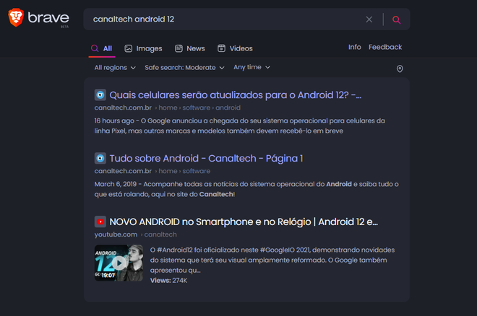Open result 'Quais celulares serão atualizados para o Android 12?'
Viewport: 477px width, 316px height.
[235, 95]
